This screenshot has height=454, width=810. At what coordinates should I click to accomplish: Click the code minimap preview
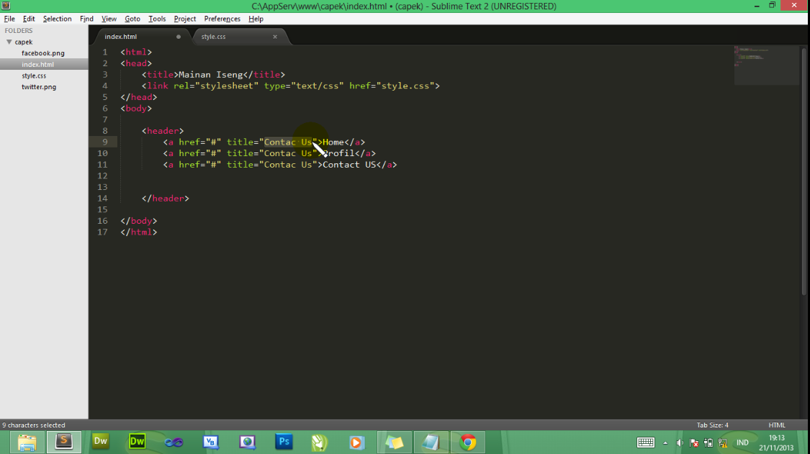[766, 65]
